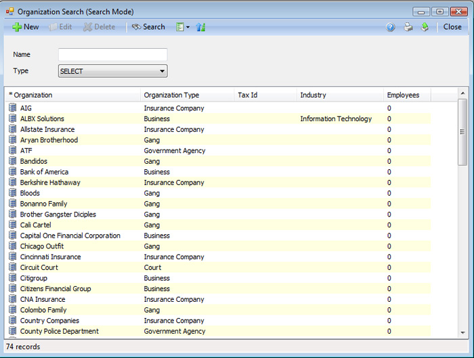The height and width of the screenshot is (358, 474).
Task: Open the green list options dropdown
Action: tap(183, 27)
